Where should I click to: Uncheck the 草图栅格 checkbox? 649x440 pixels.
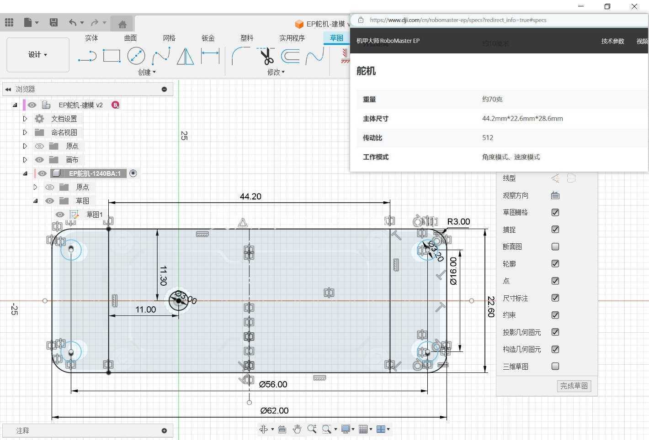[555, 212]
